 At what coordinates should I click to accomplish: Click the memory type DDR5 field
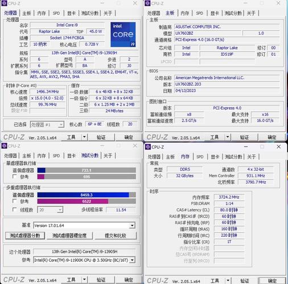click(185, 169)
